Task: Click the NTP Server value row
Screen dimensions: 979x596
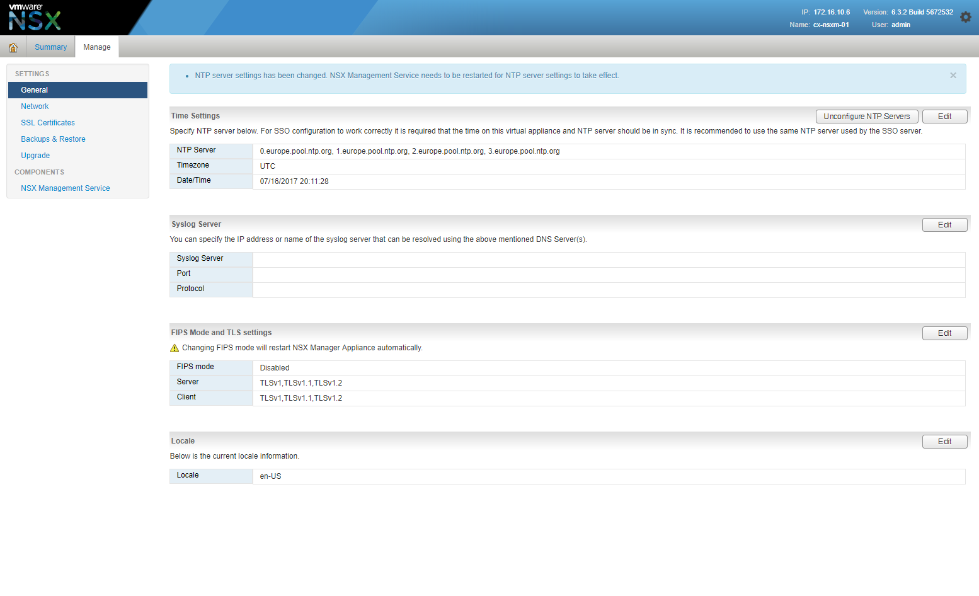Action: click(409, 151)
